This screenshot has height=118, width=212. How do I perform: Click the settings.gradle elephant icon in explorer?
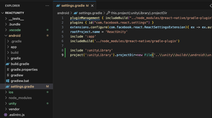click(7, 86)
